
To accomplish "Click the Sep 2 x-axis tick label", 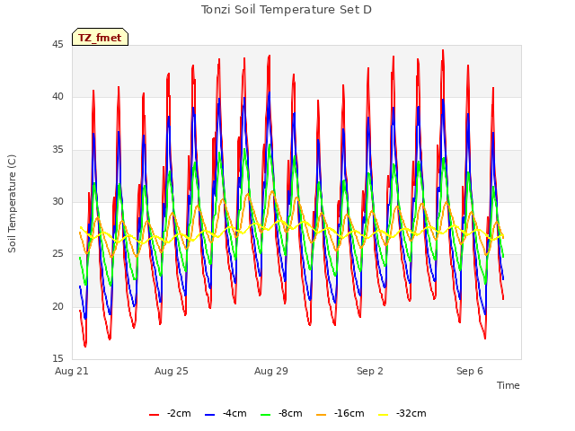I will pyautogui.click(x=370, y=371).
